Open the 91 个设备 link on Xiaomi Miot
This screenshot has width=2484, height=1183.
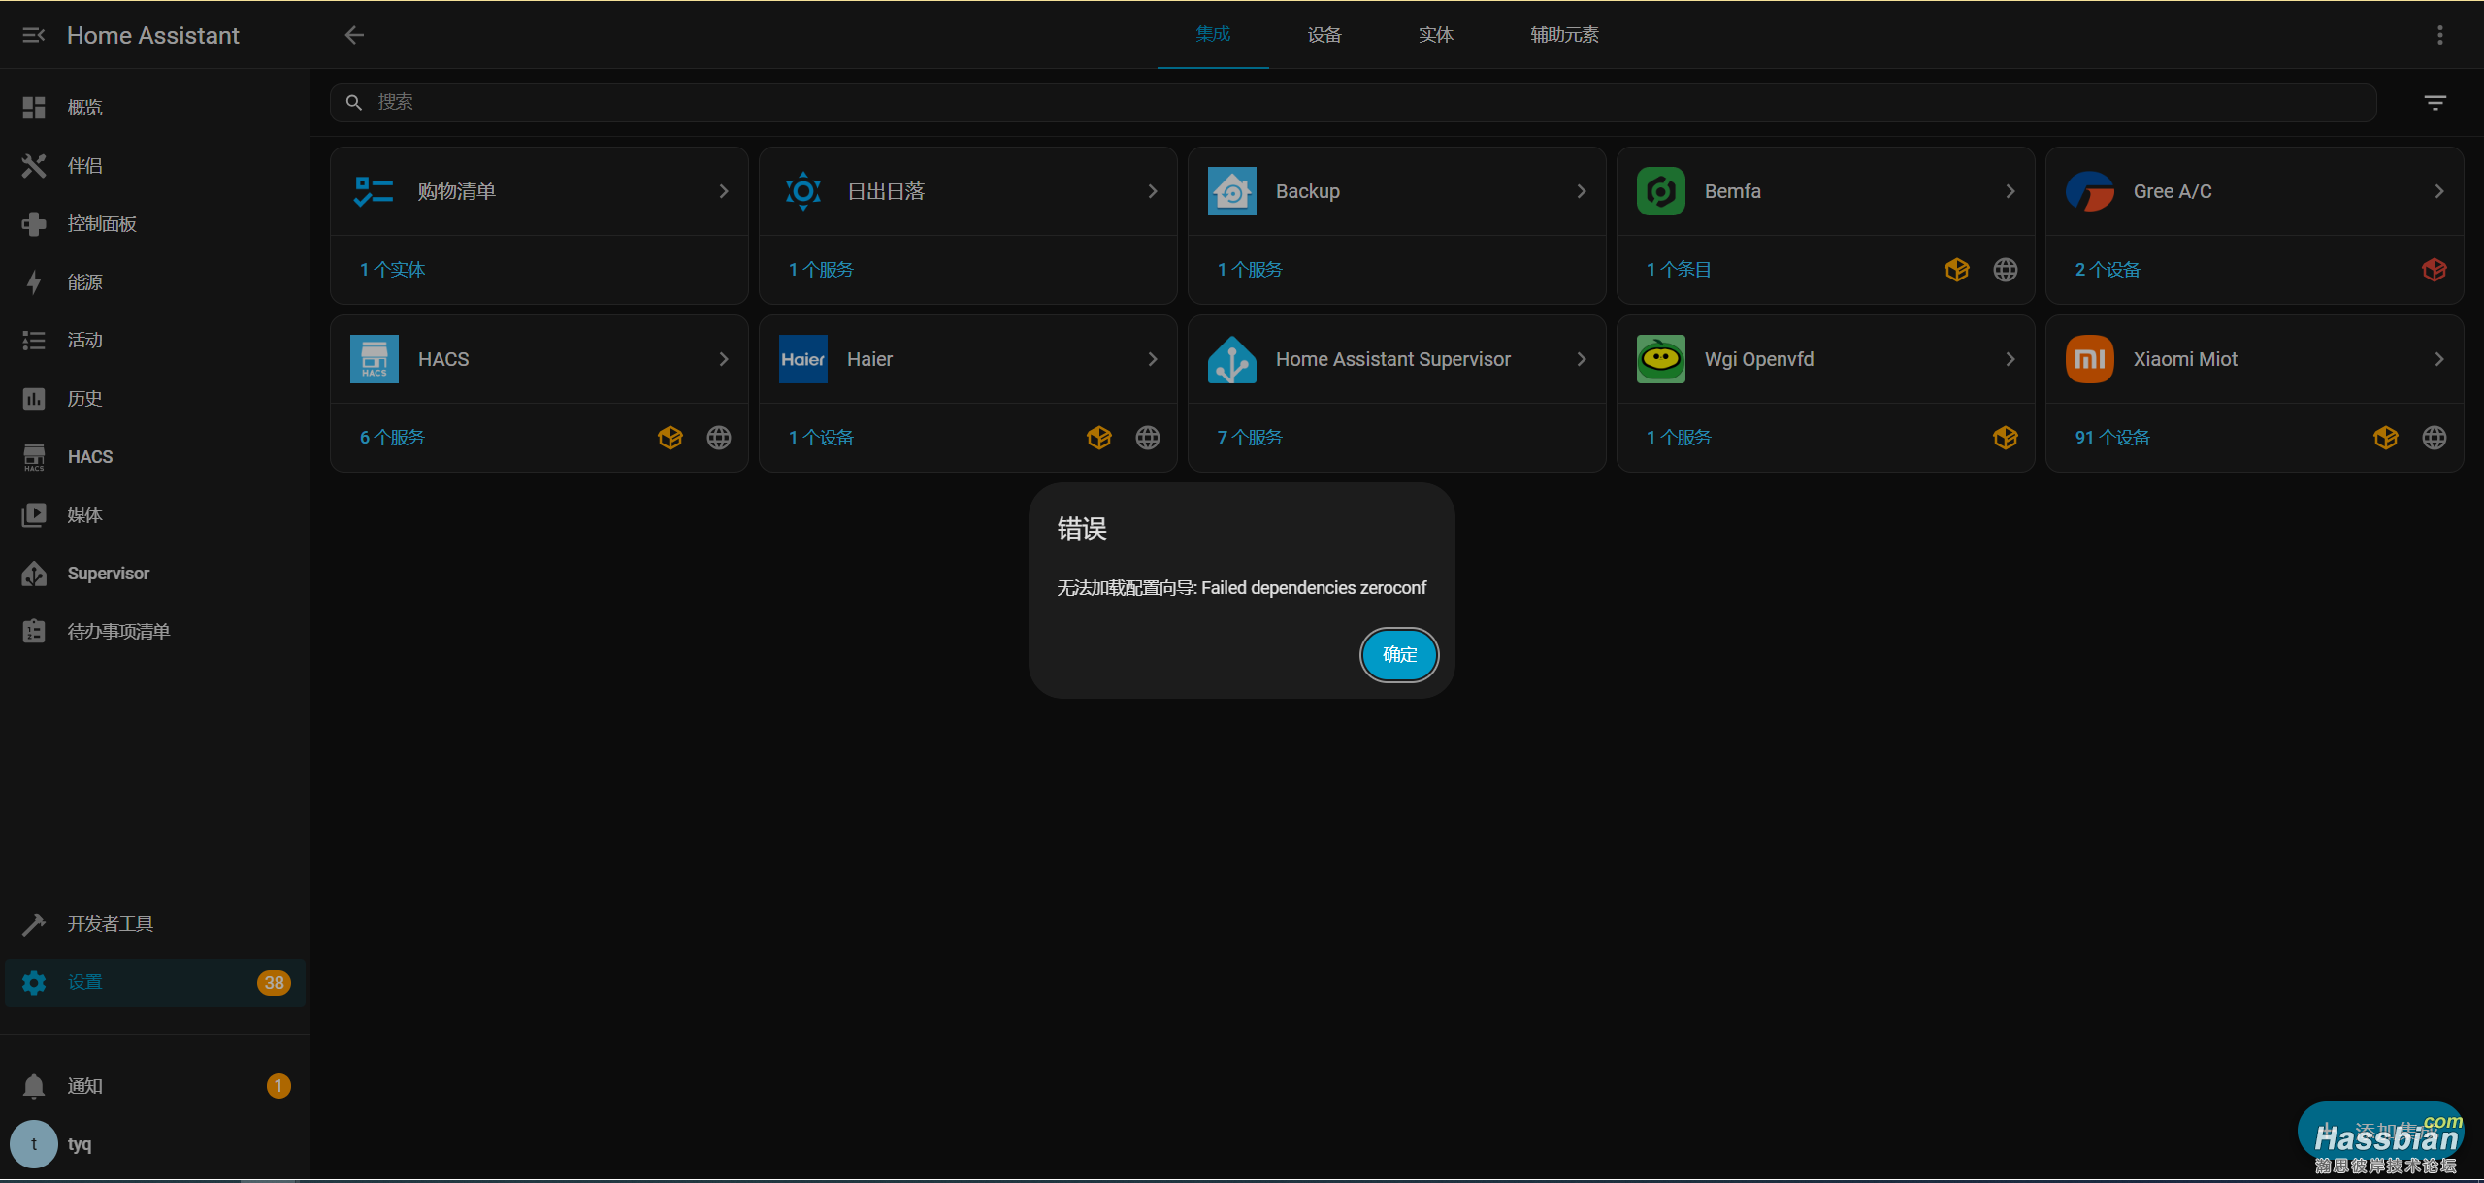(2111, 438)
